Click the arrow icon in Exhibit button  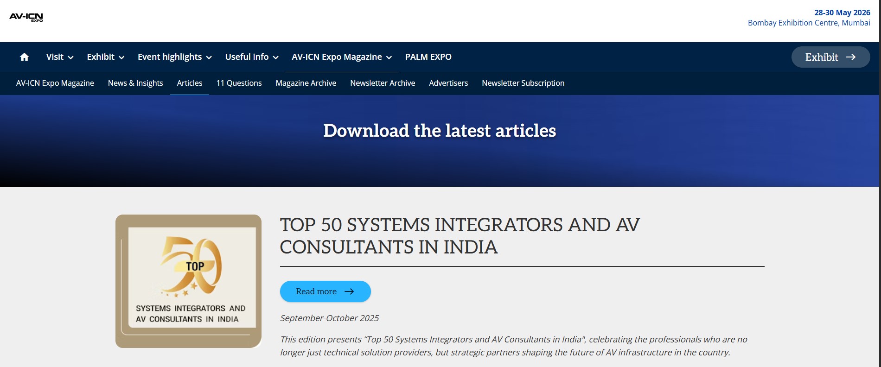point(851,57)
